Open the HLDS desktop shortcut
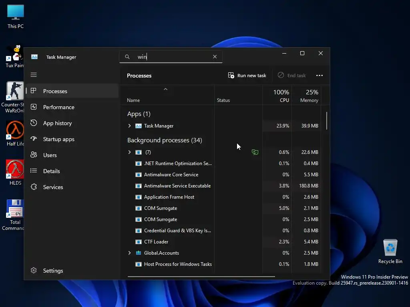This screenshot has height=307, width=410. coord(15,173)
